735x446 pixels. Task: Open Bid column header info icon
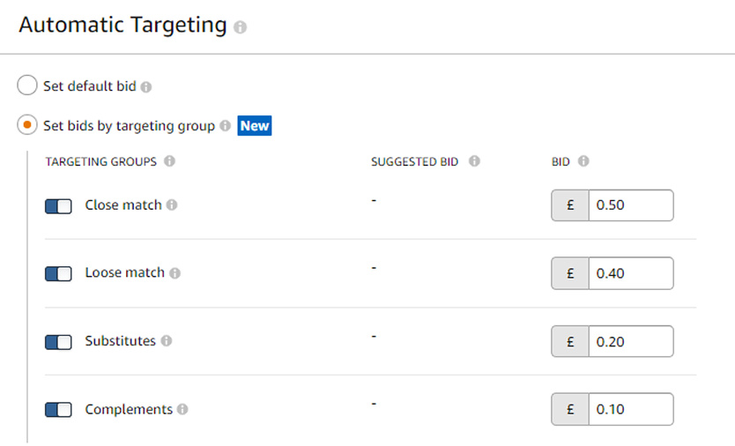583,161
